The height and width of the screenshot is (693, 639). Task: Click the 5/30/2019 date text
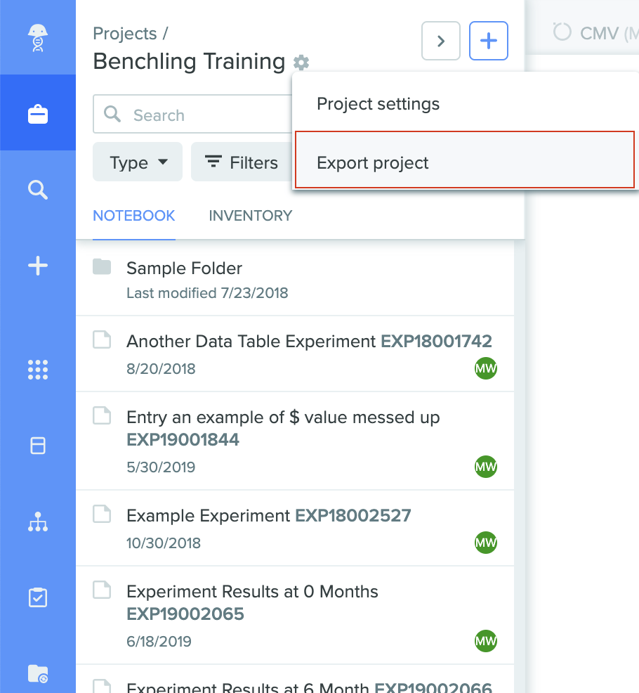click(161, 467)
